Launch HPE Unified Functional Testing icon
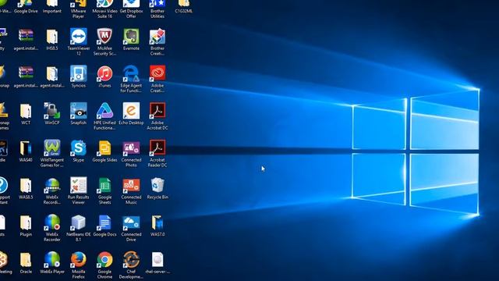Viewport: 499px width, 281px height. 104,111
